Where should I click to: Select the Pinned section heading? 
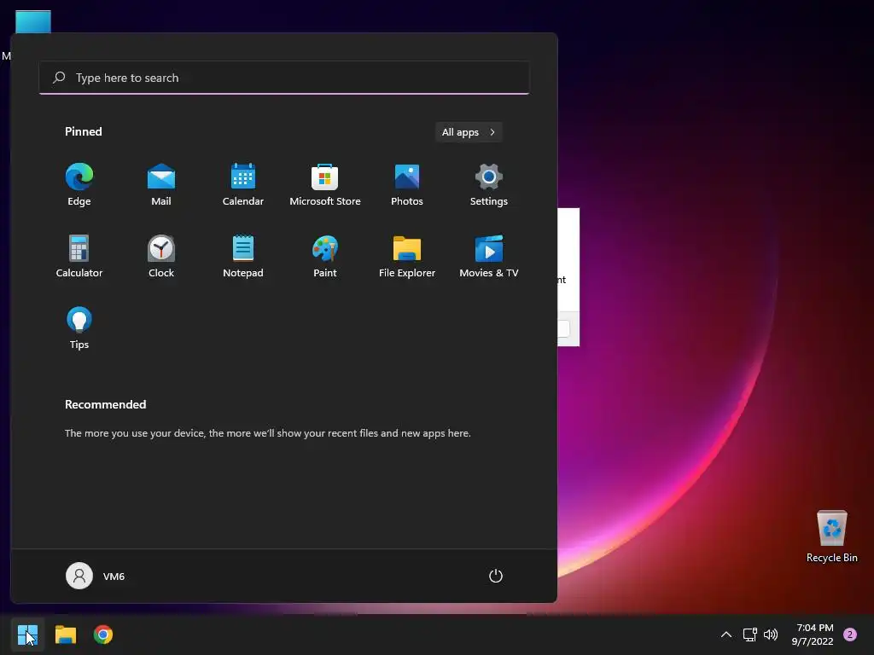click(x=84, y=131)
